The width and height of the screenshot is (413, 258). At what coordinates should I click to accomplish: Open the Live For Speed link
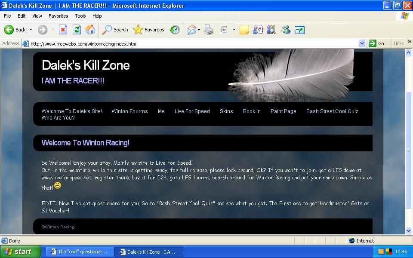point(192,111)
